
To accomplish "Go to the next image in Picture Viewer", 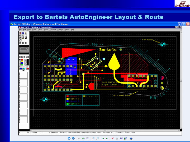I will pos(73,138).
